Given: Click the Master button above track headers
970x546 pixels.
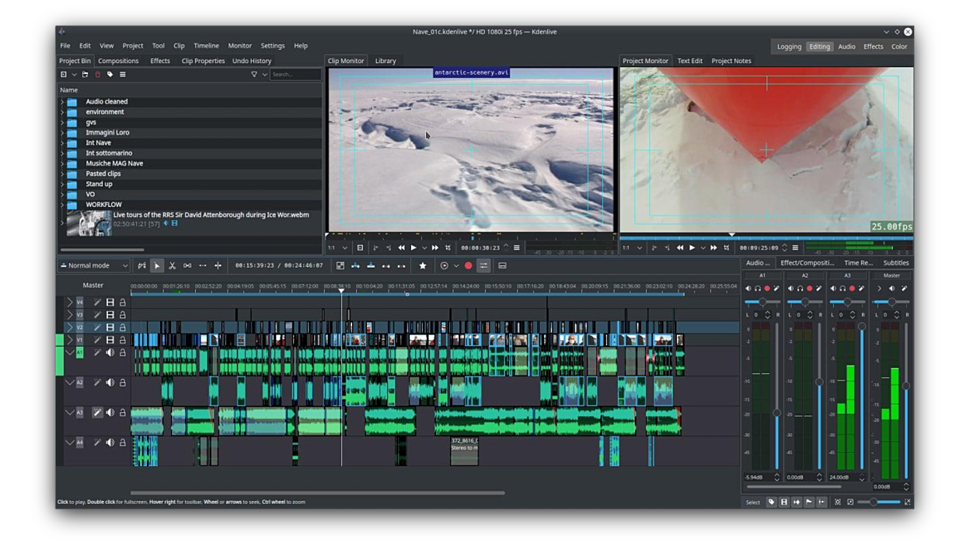Looking at the screenshot, I should [93, 285].
